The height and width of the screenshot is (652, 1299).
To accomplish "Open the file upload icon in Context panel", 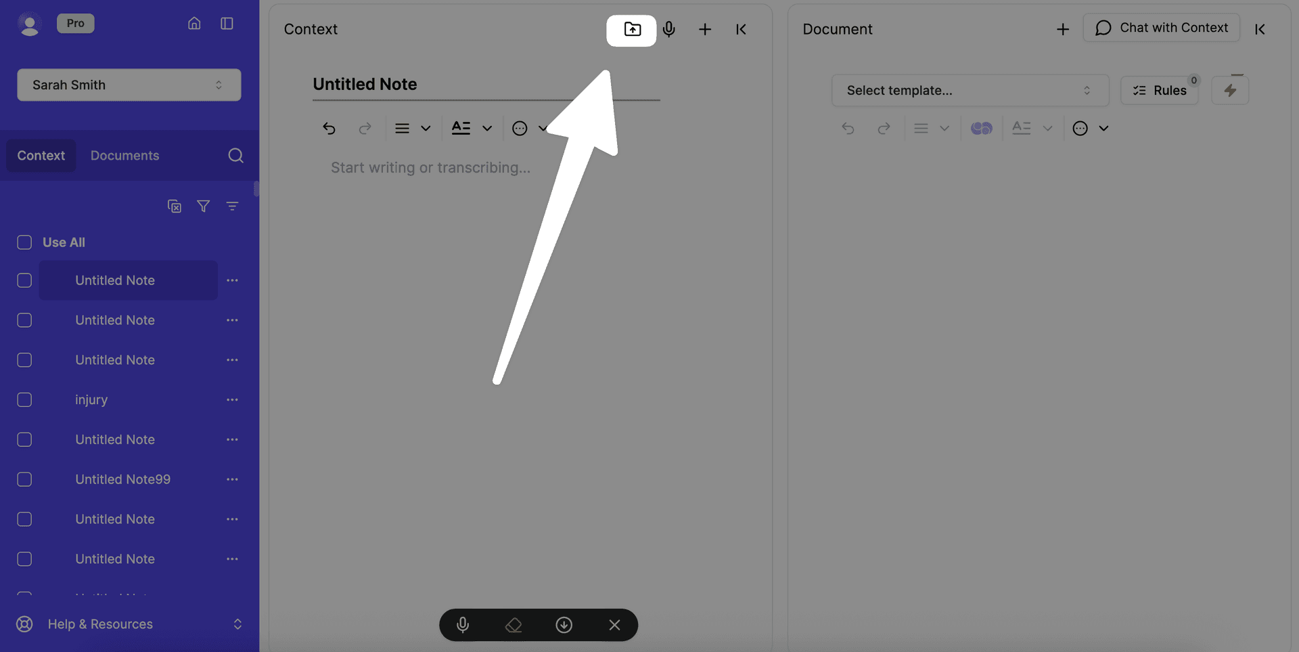I will tap(631, 30).
